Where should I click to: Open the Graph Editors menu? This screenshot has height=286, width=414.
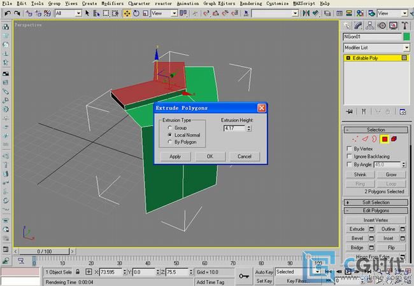219,3
